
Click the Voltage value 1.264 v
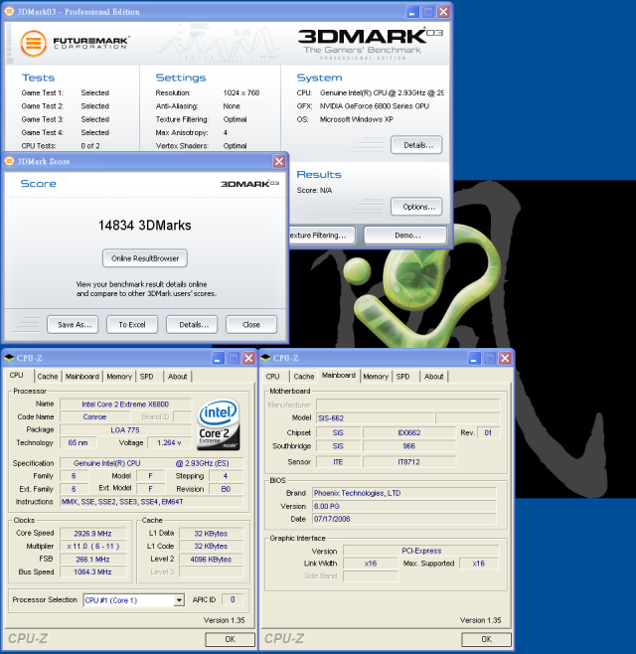pyautogui.click(x=169, y=442)
